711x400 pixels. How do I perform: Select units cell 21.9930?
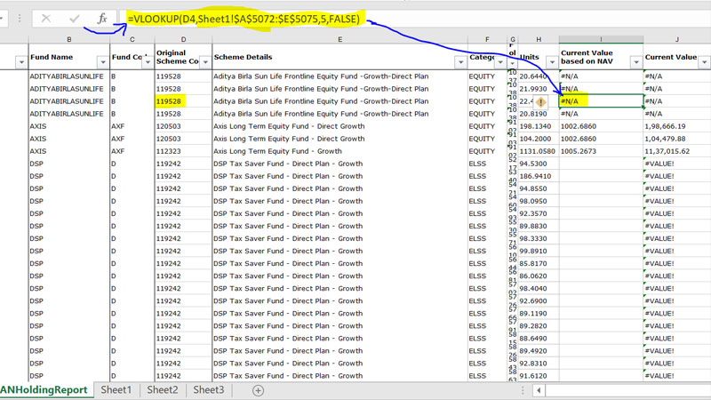click(x=539, y=89)
